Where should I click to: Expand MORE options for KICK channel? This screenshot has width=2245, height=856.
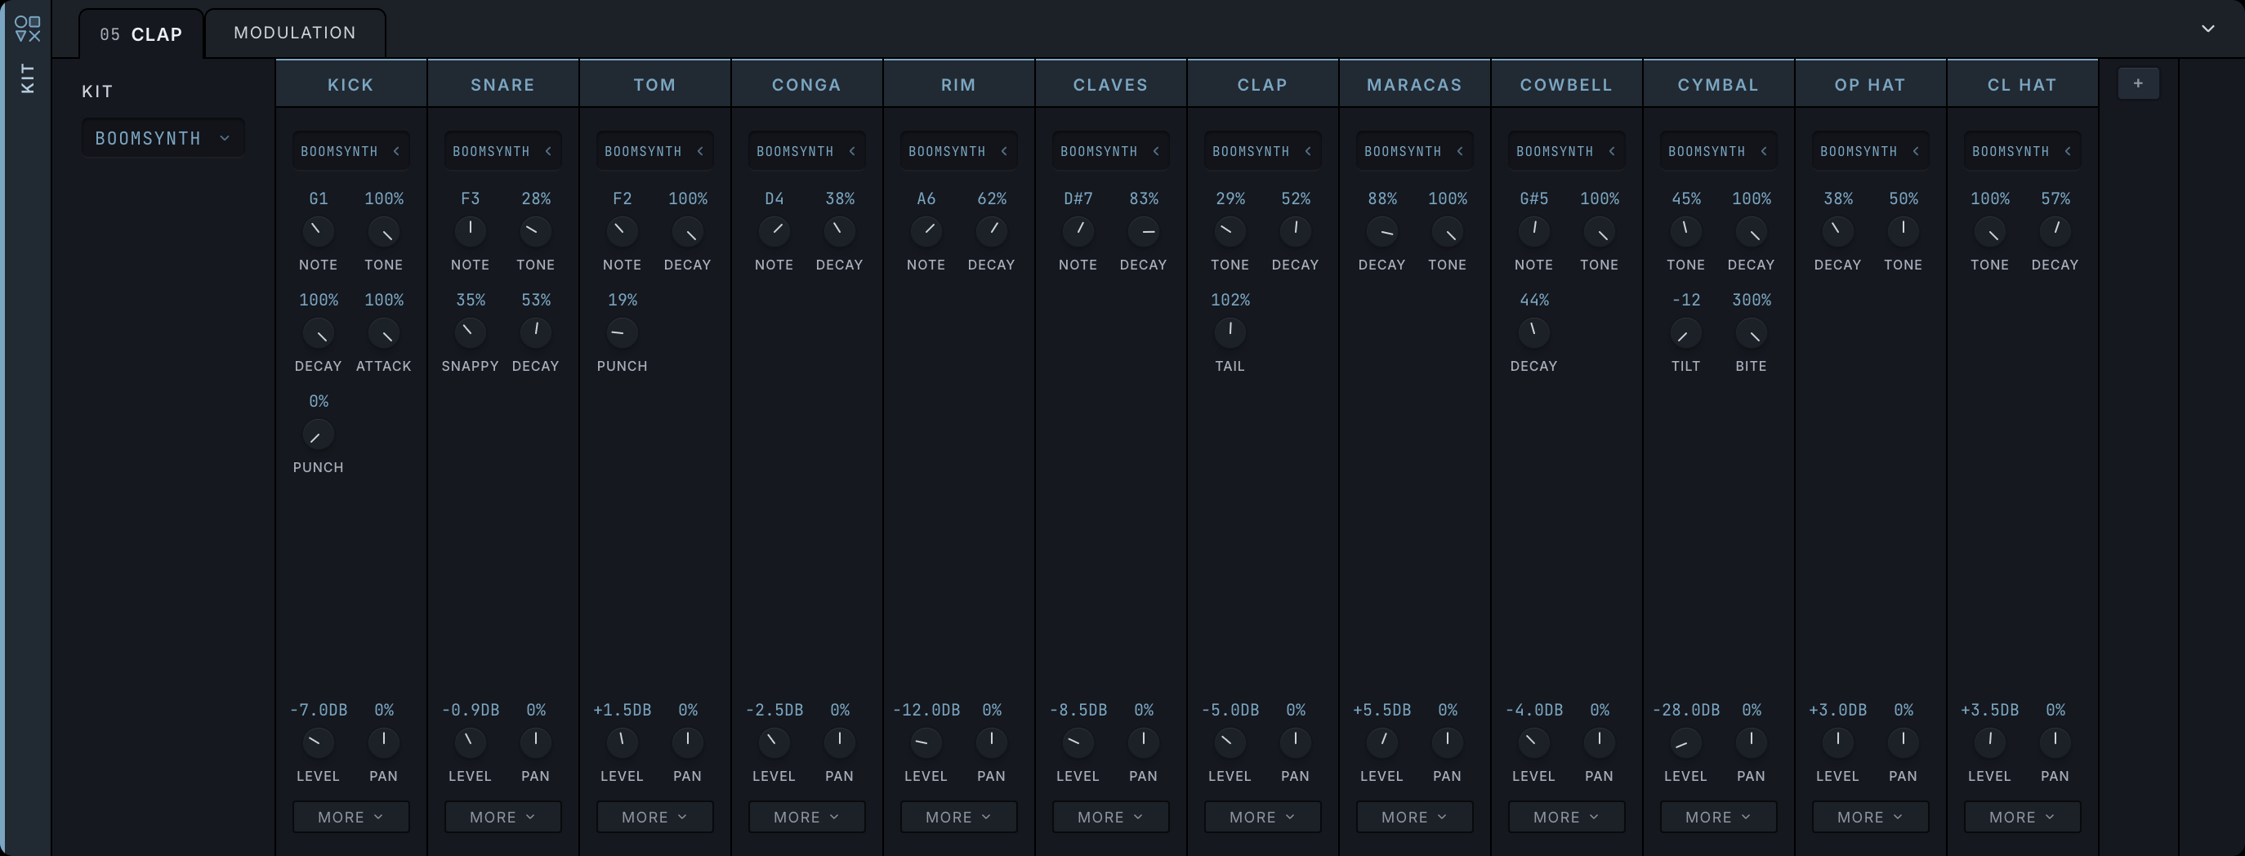[350, 817]
